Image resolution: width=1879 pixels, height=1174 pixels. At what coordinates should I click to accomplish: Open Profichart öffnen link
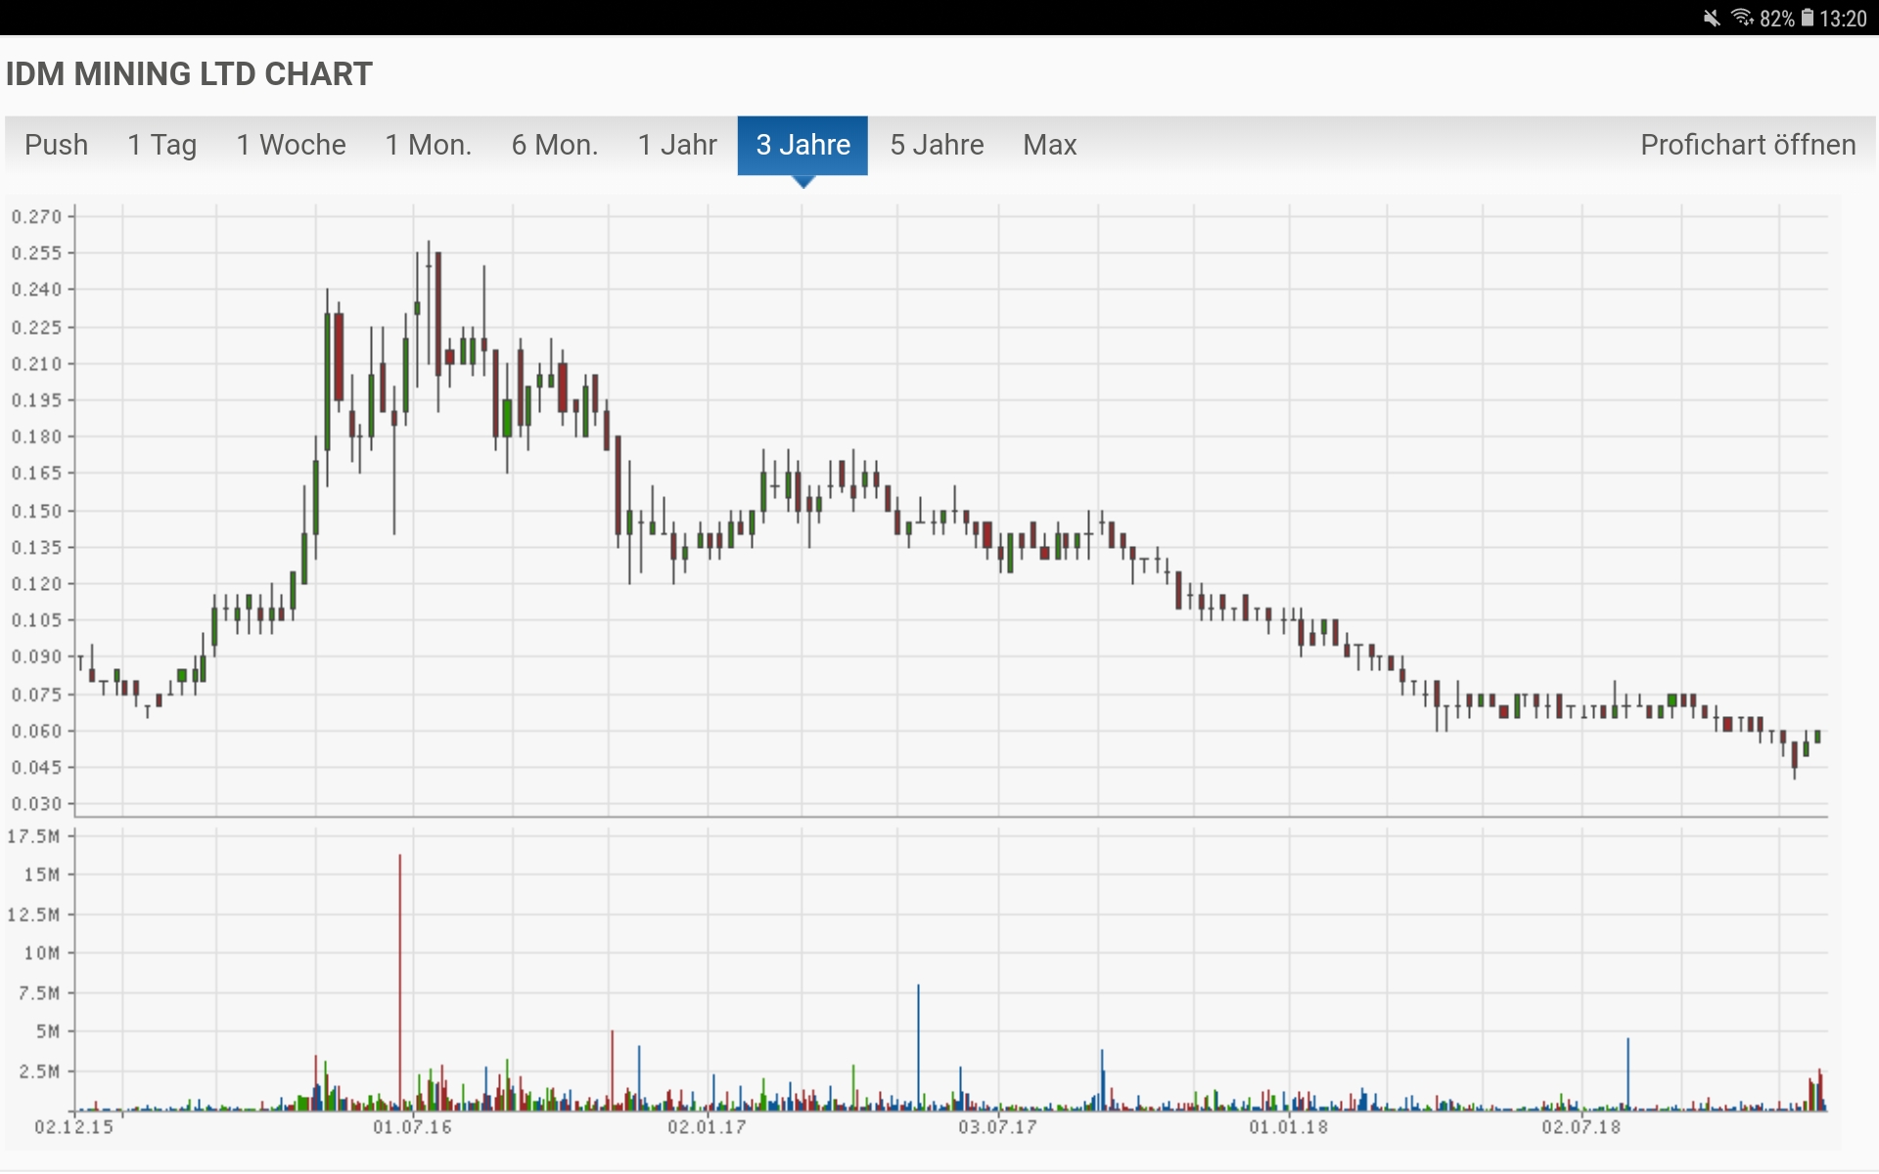click(1747, 145)
